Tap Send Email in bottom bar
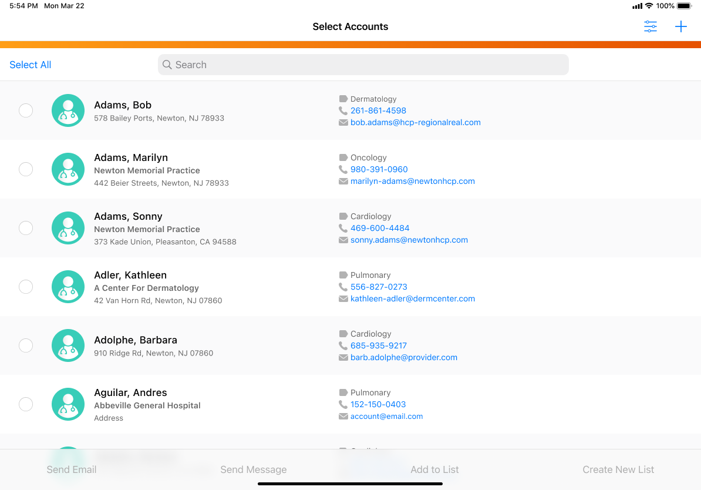The width and height of the screenshot is (701, 490). pos(72,469)
